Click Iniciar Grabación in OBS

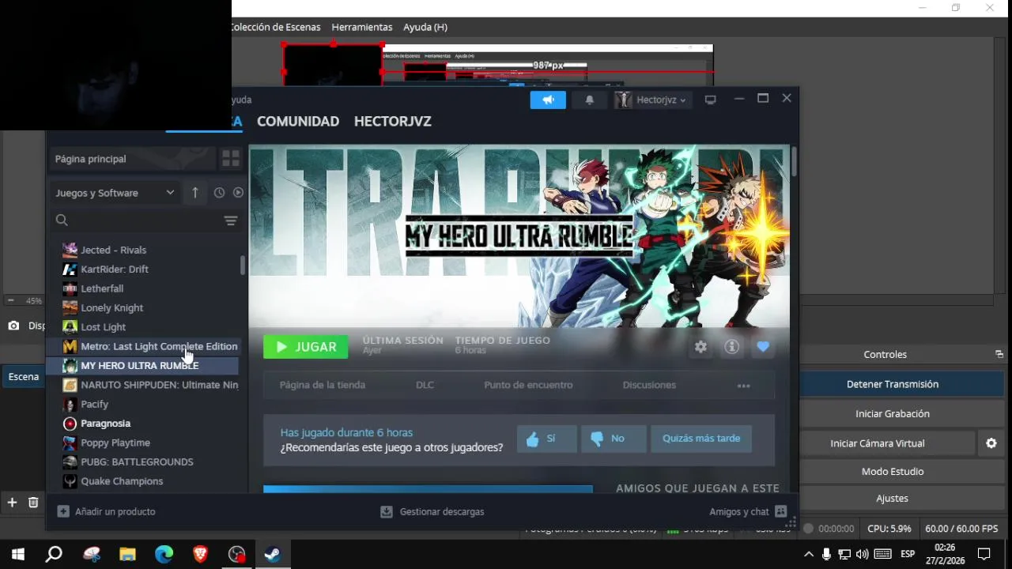coord(893,414)
